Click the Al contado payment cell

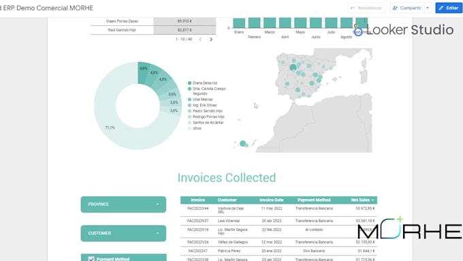coord(314,230)
